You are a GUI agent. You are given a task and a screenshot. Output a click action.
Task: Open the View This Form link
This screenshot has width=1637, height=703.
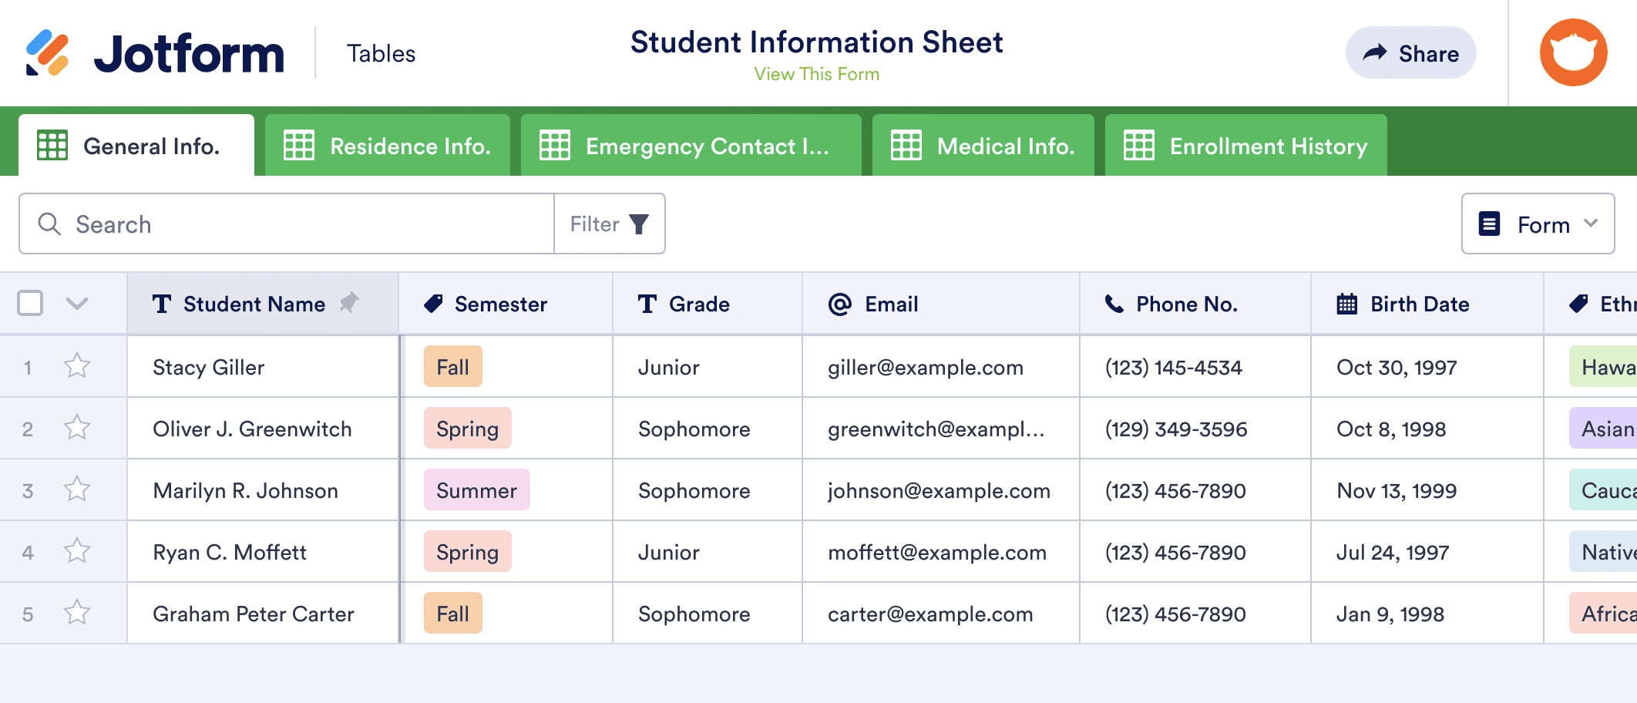(x=816, y=74)
